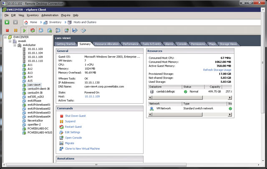The image size is (267, 169).
Task: Click the forward navigation arrow
Action: point(15,22)
